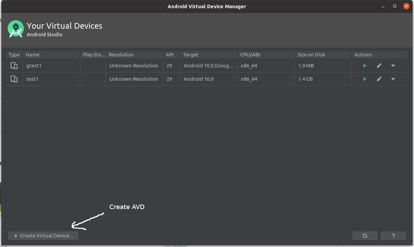Sort by the Play Store column header
Image resolution: width=414 pixels, height=247 pixels.
(93, 55)
